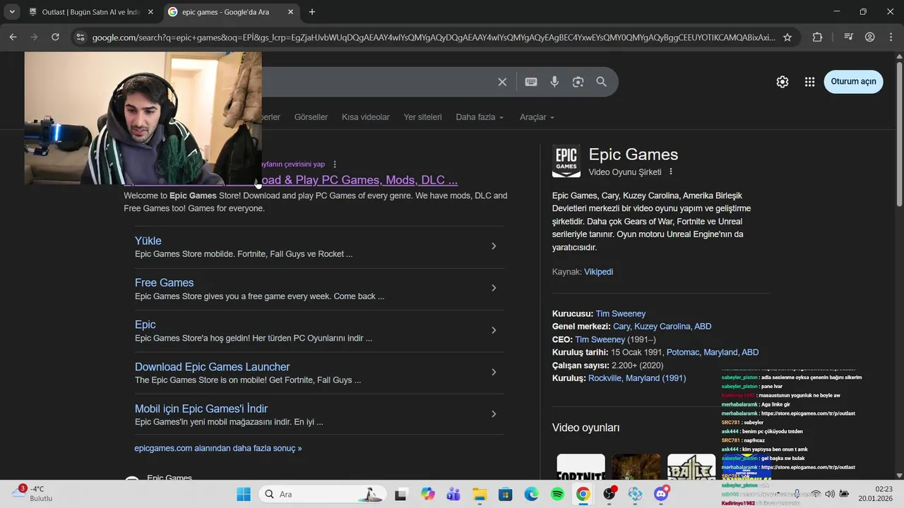
Task: Open the Chrome profile icon
Action: point(869,37)
